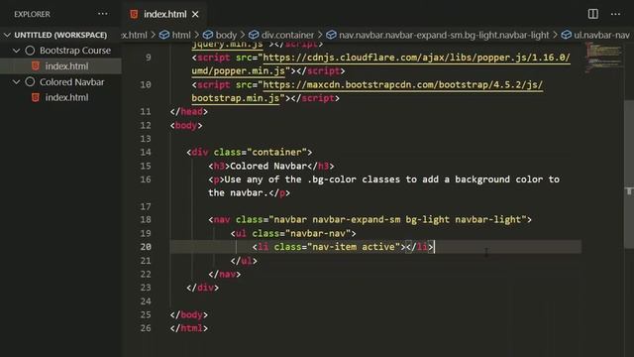Click the EXPLORER panel title
The height and width of the screenshot is (357, 634).
[x=32, y=14]
